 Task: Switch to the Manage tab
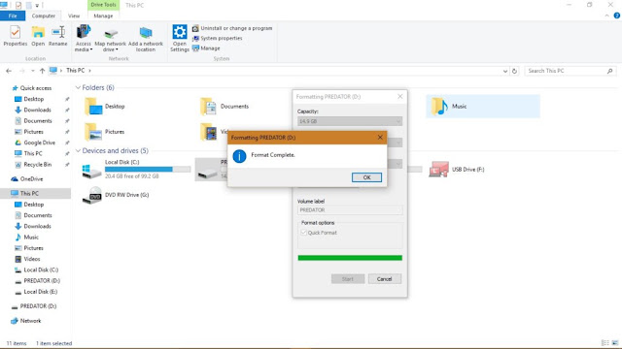pyautogui.click(x=103, y=16)
